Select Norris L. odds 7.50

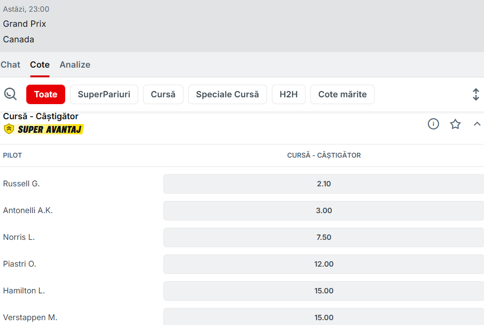point(323,237)
